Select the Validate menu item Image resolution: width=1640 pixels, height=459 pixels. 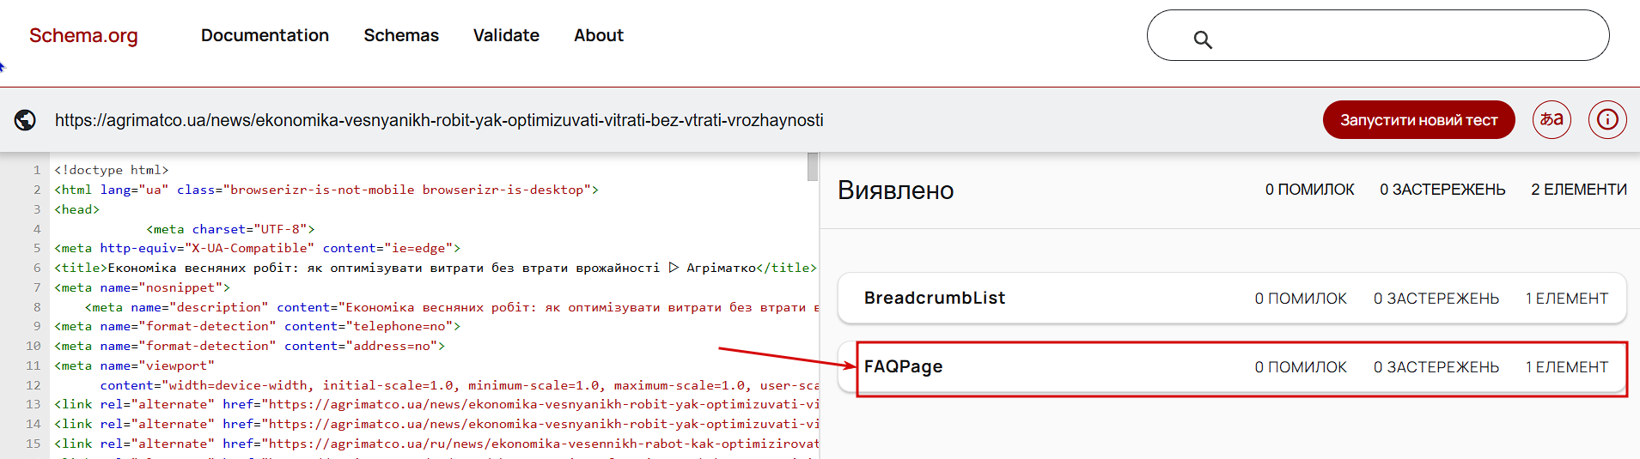coord(506,35)
